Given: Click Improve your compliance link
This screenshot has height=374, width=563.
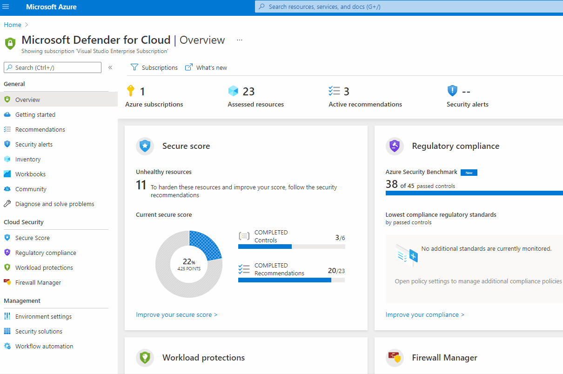Looking at the screenshot, I should [425, 315].
